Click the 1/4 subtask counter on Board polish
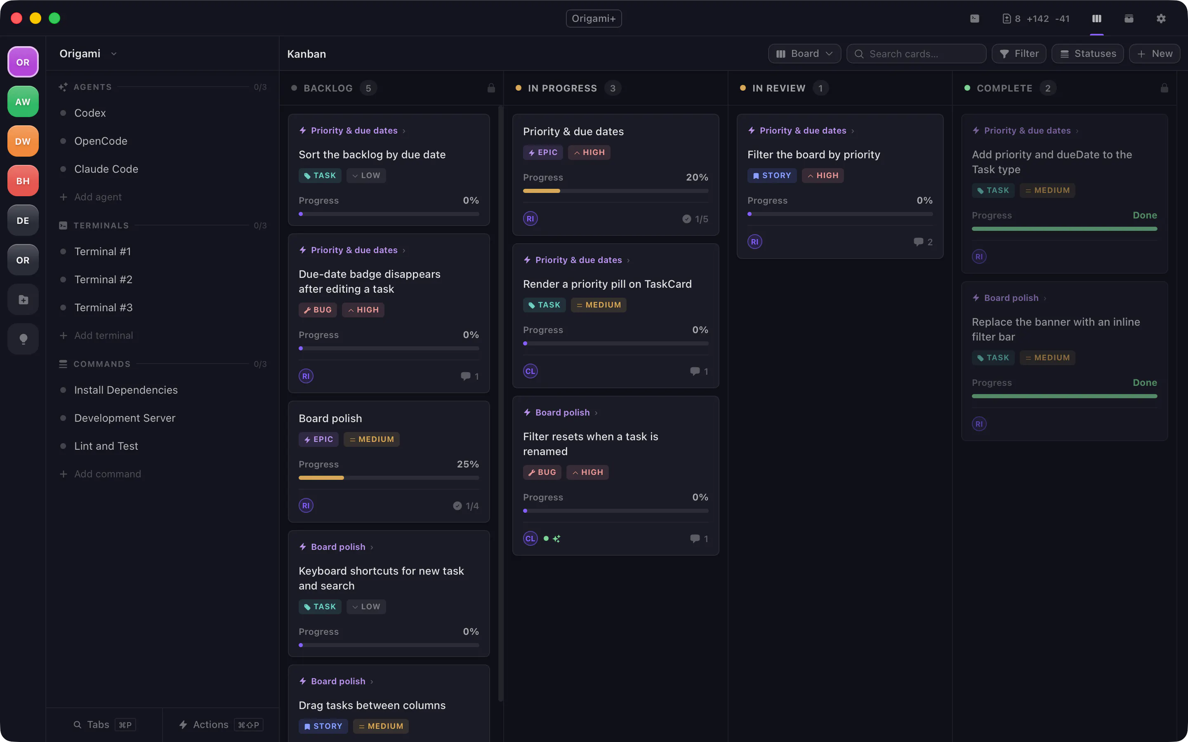This screenshot has width=1188, height=742. 465,505
